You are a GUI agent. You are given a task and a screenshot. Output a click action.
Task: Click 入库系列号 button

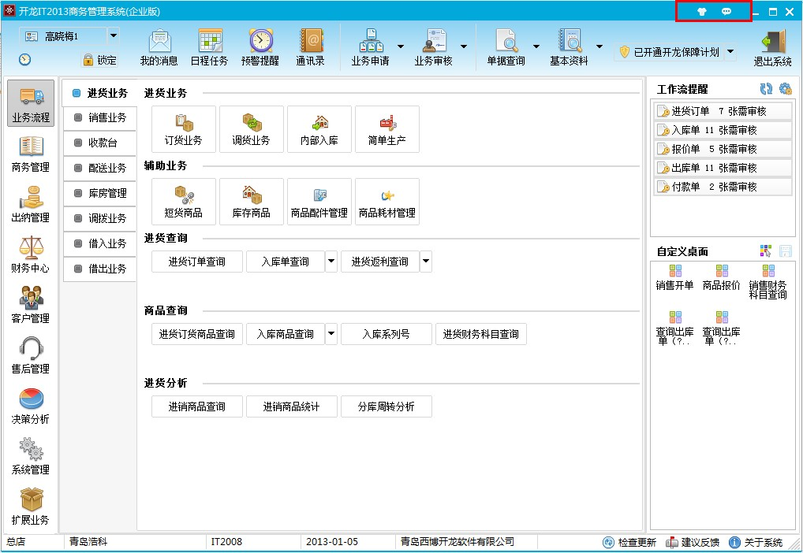[x=387, y=334]
